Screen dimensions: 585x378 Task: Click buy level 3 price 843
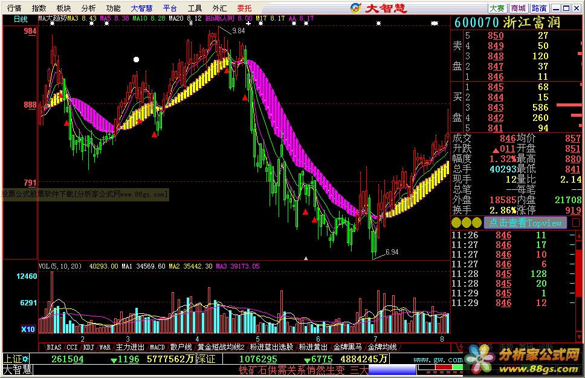pyautogui.click(x=496, y=108)
